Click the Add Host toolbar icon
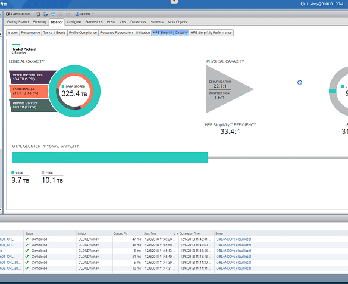348x284 pixels. point(38,14)
